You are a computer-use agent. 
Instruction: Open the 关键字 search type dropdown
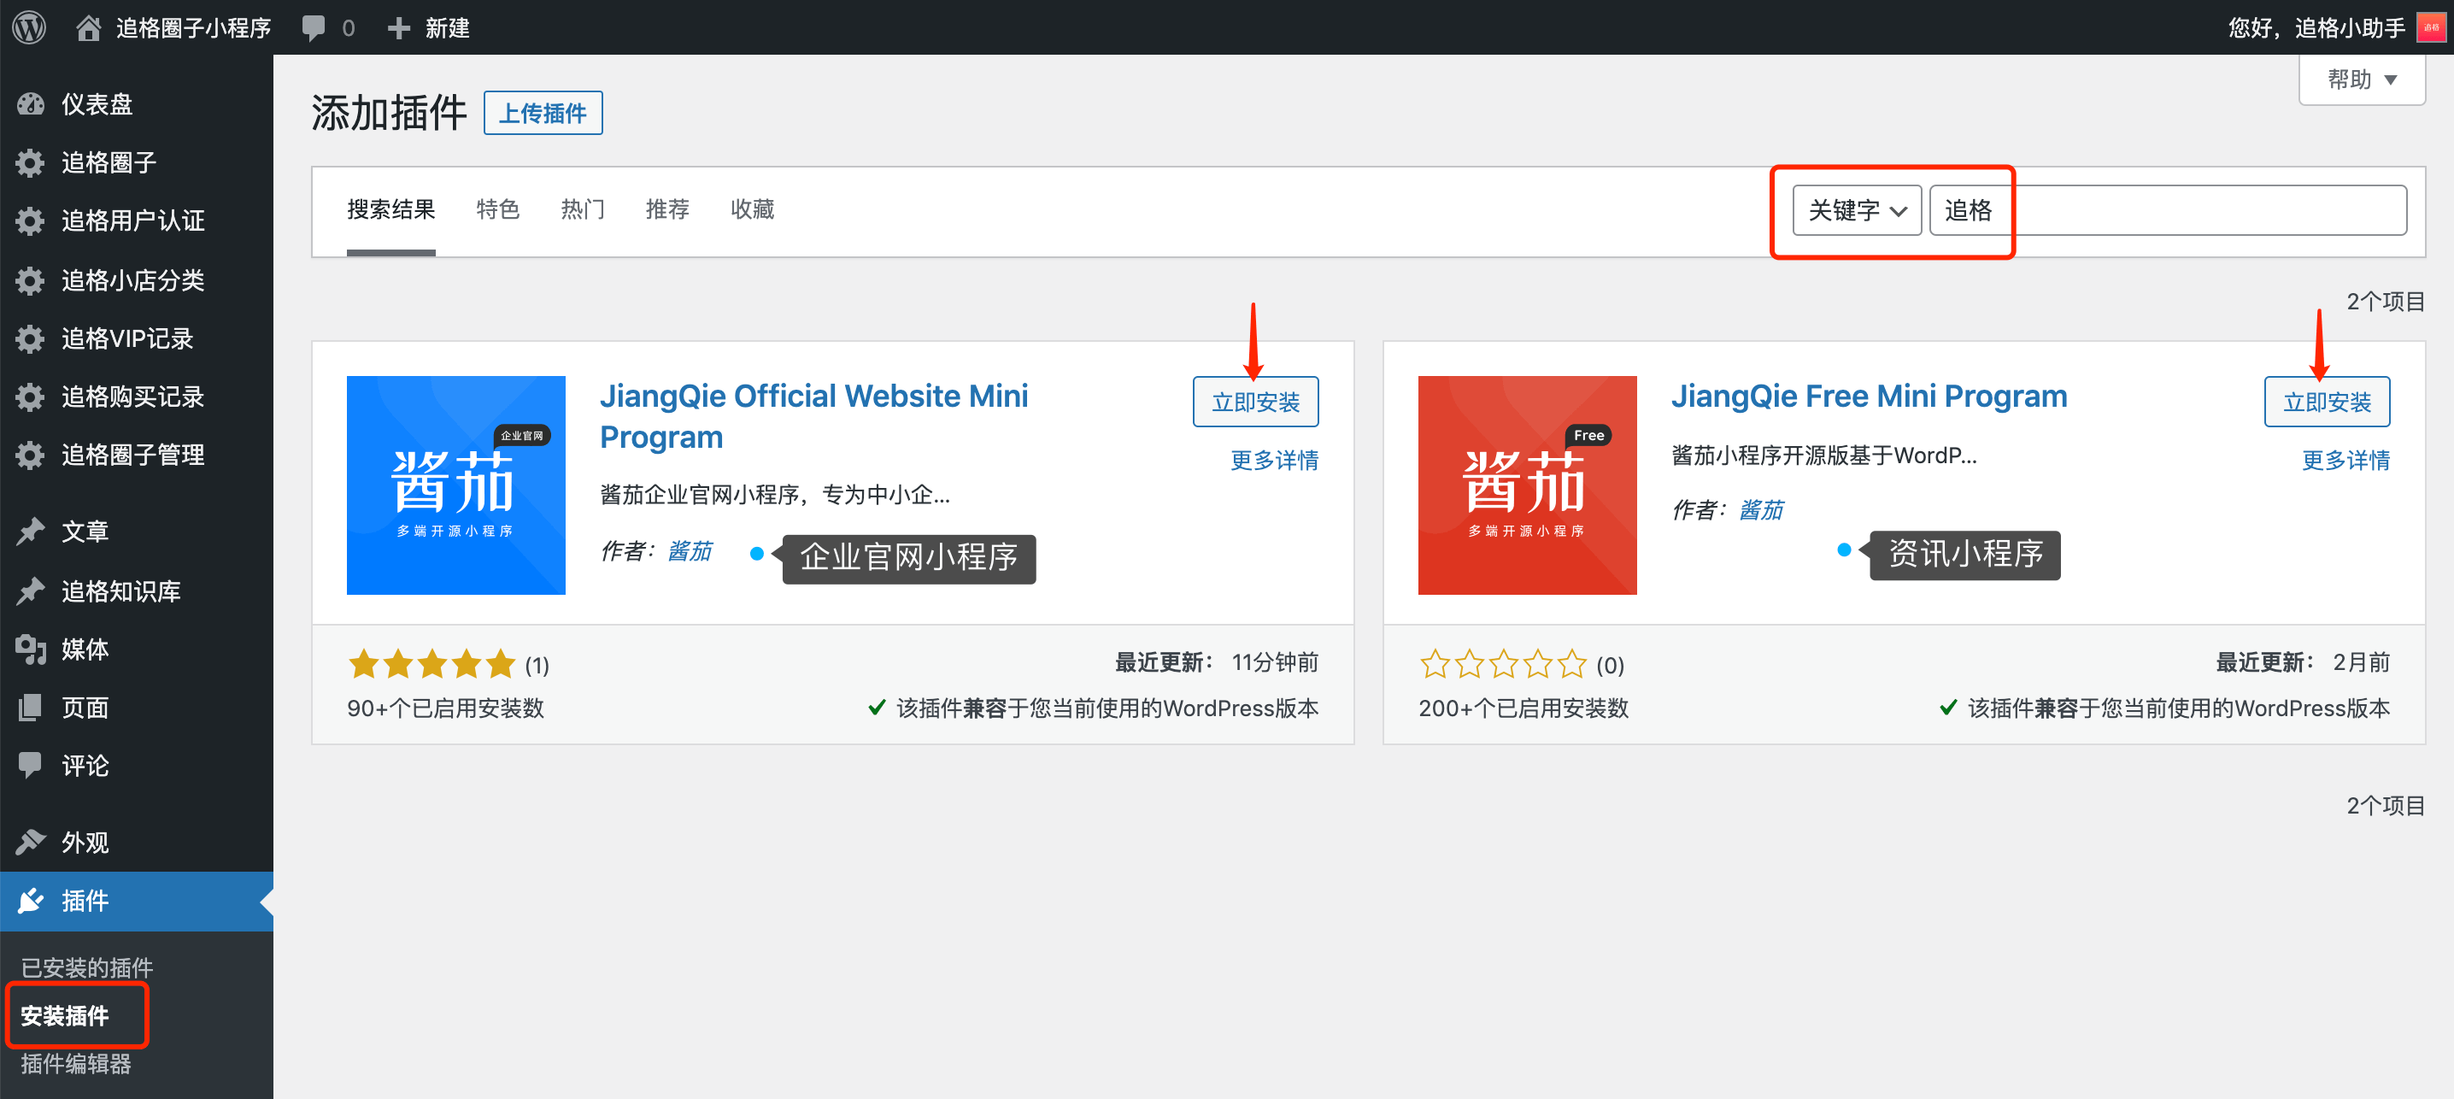(1857, 209)
